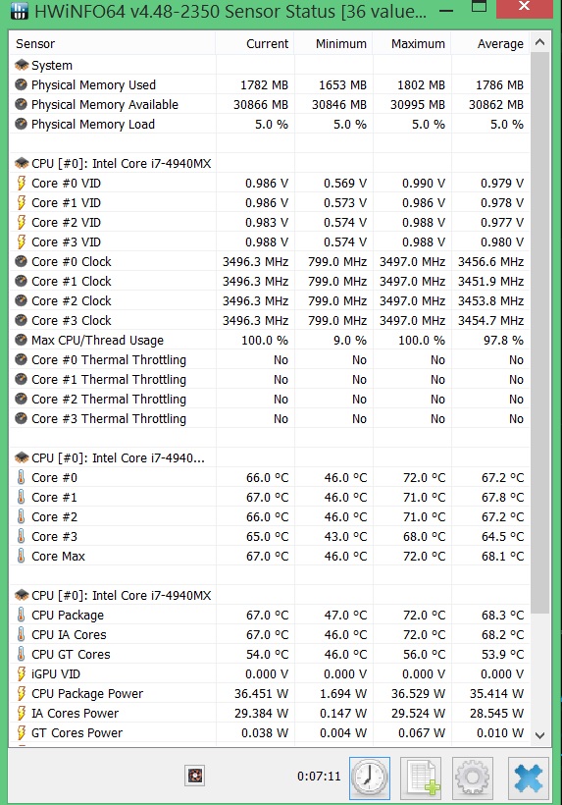Click the iGPU VID lightning icon

click(x=21, y=673)
